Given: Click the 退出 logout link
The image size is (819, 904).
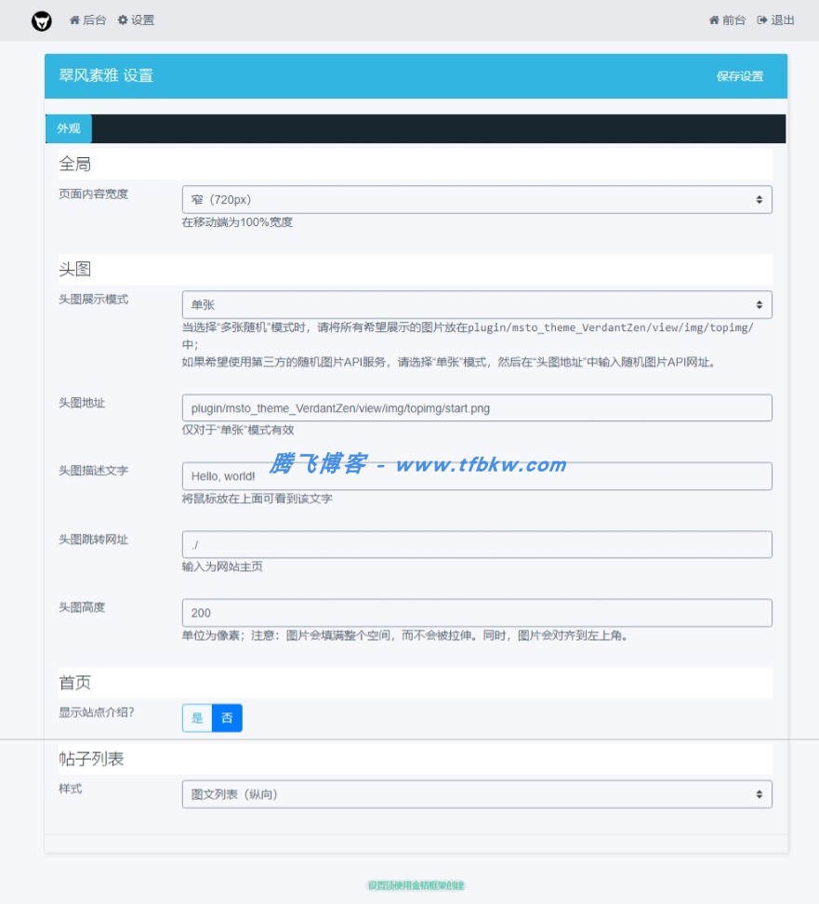Looking at the screenshot, I should [x=782, y=20].
